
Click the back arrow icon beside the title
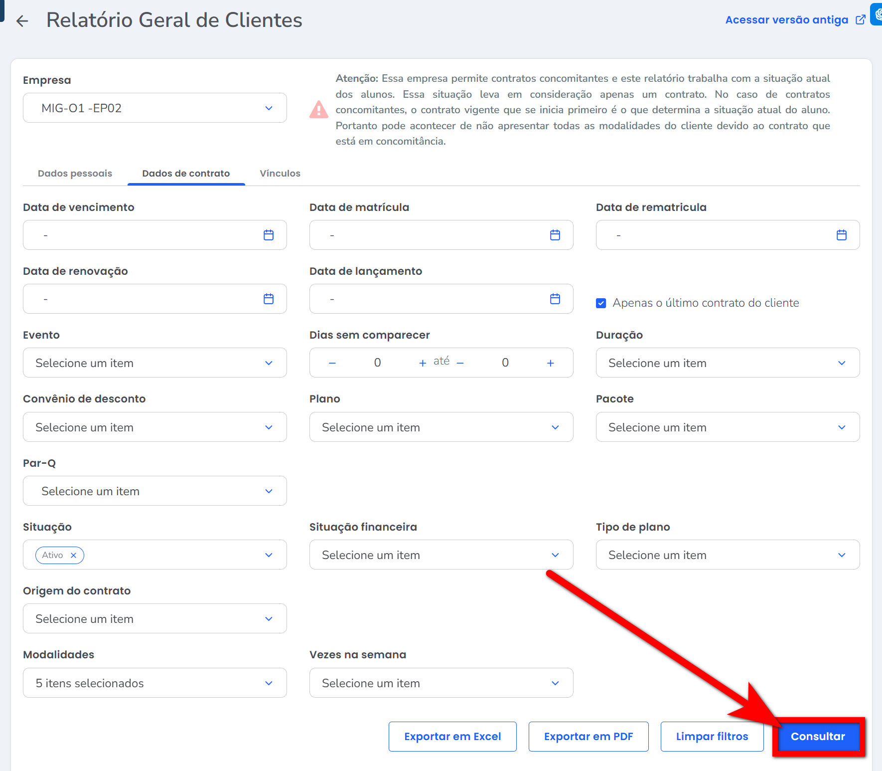(22, 21)
